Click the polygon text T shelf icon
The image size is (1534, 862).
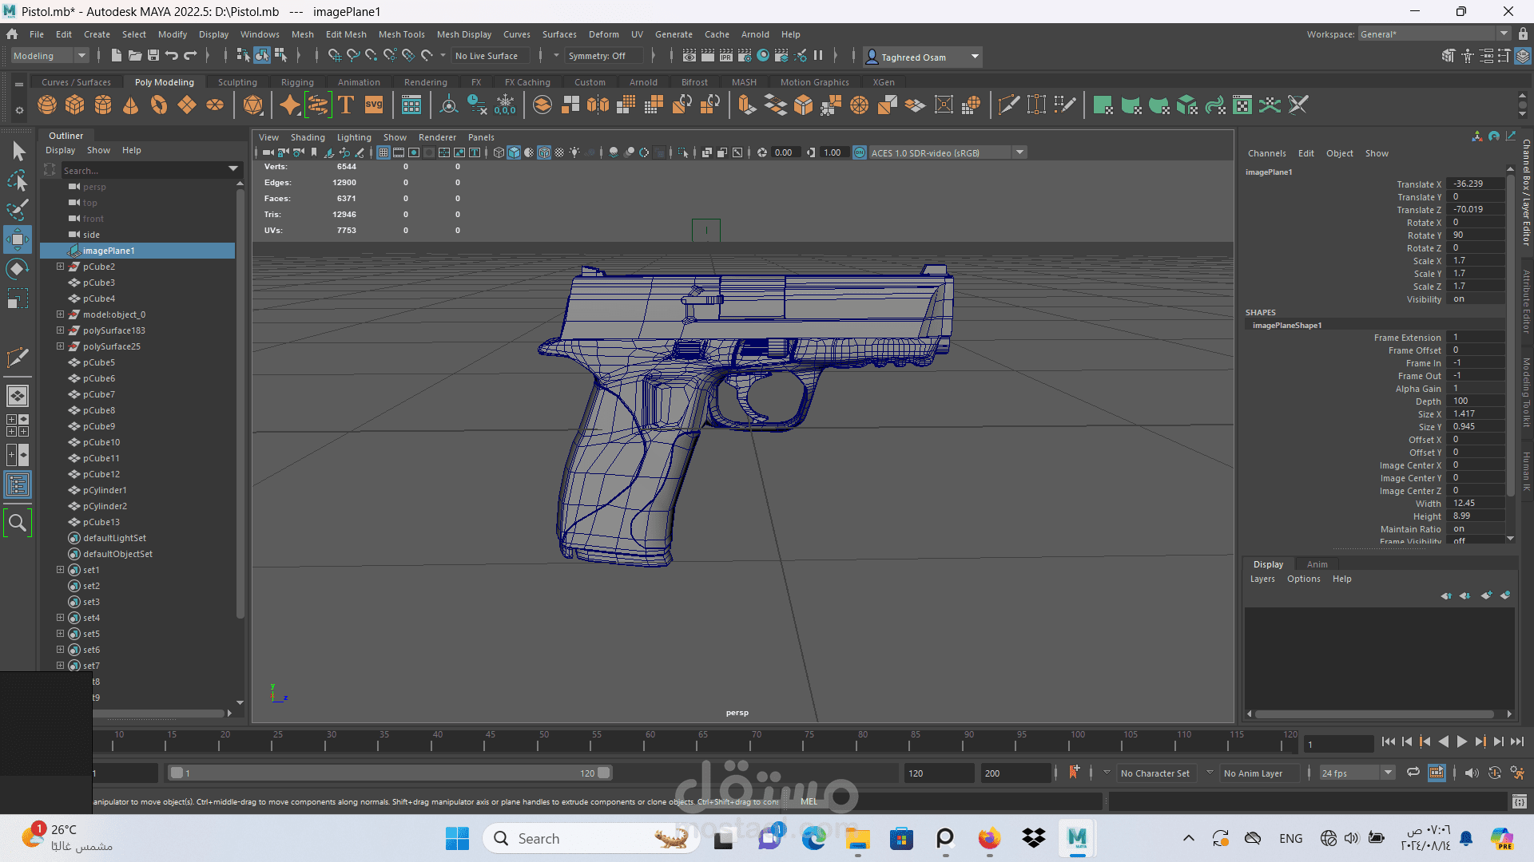point(346,105)
